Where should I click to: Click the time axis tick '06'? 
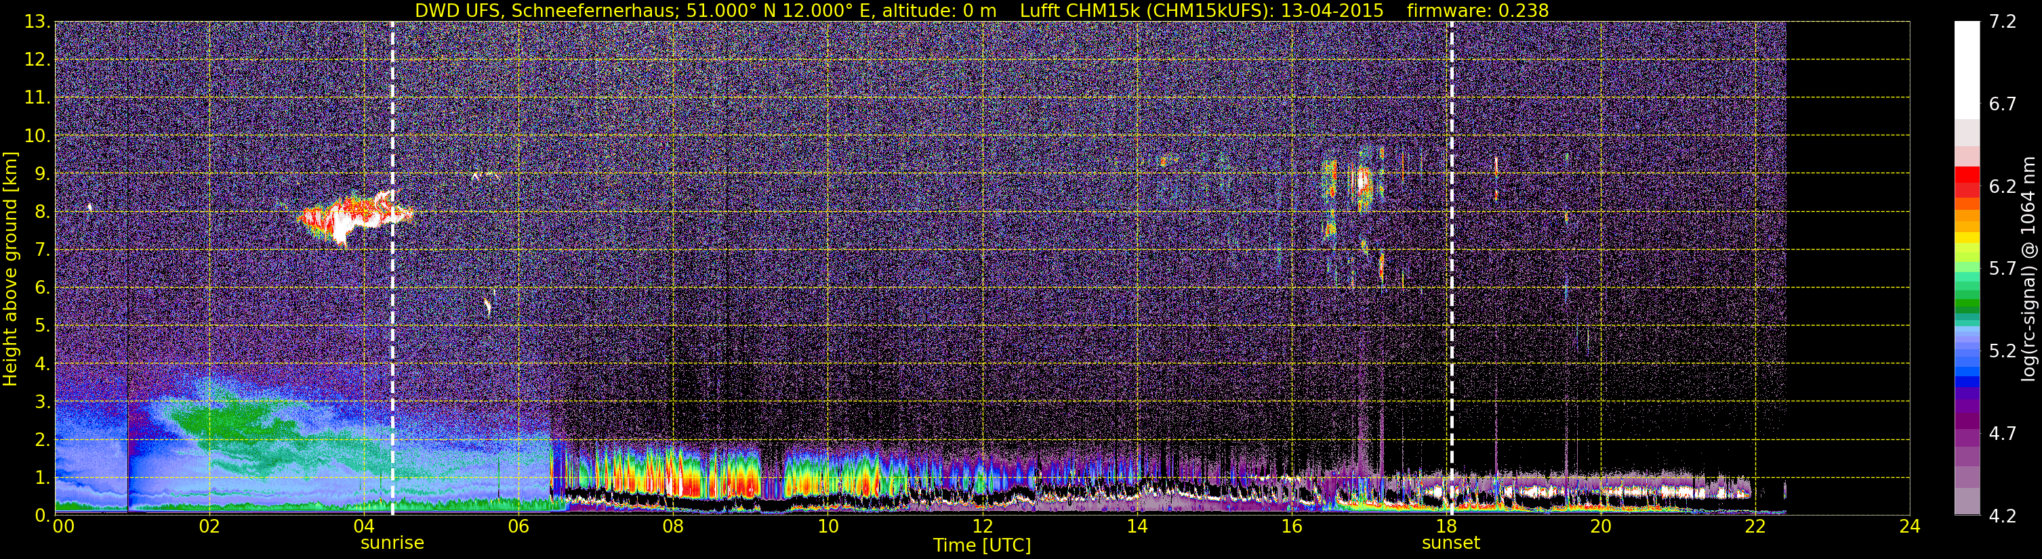(518, 527)
